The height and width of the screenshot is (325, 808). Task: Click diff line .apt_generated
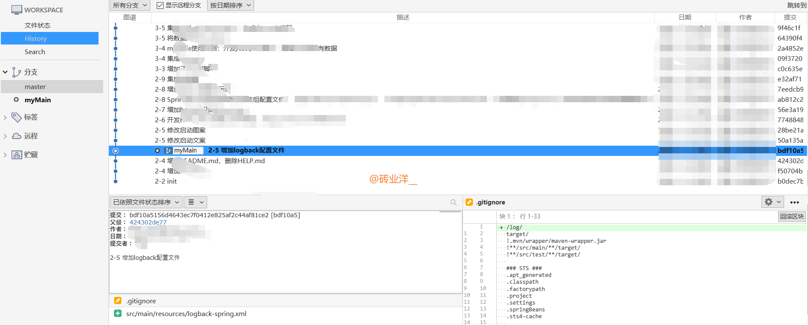point(529,275)
